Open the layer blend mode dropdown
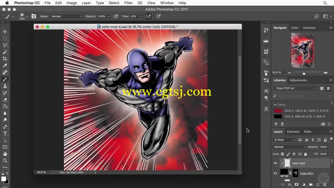The image size is (334, 188). (289, 147)
